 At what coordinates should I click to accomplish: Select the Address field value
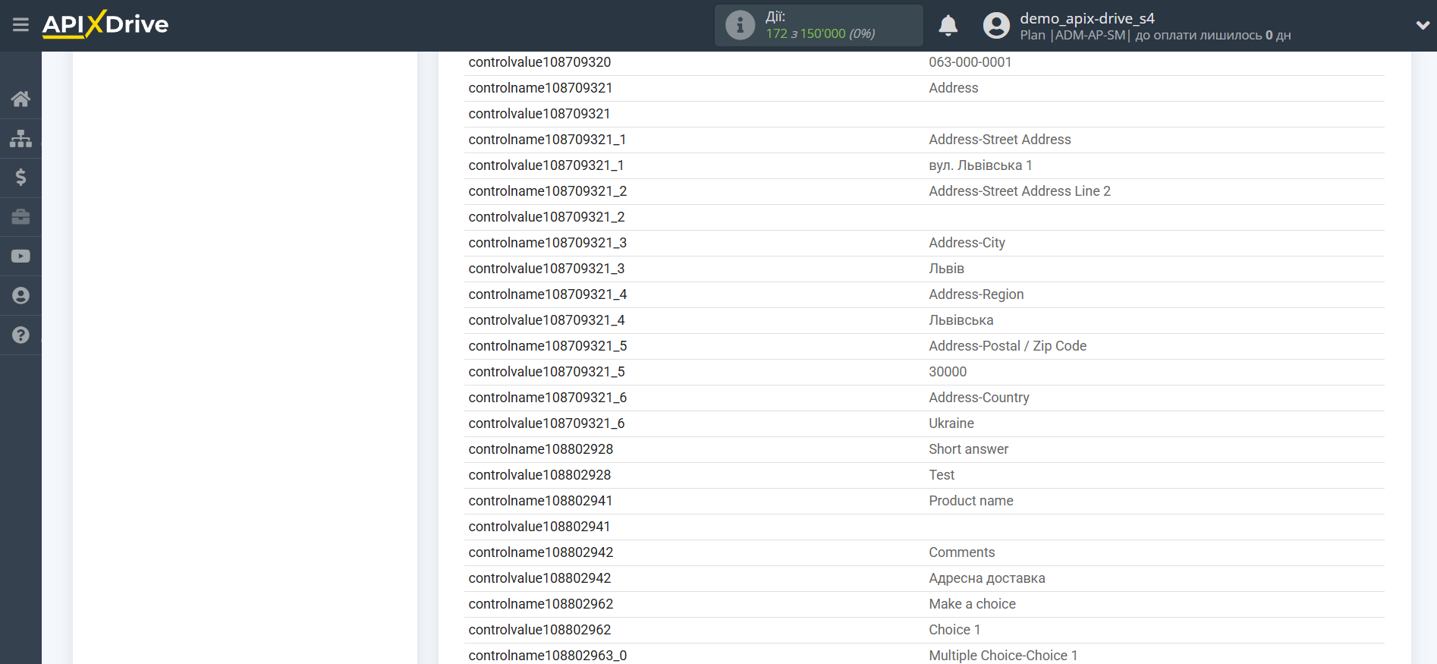click(953, 88)
